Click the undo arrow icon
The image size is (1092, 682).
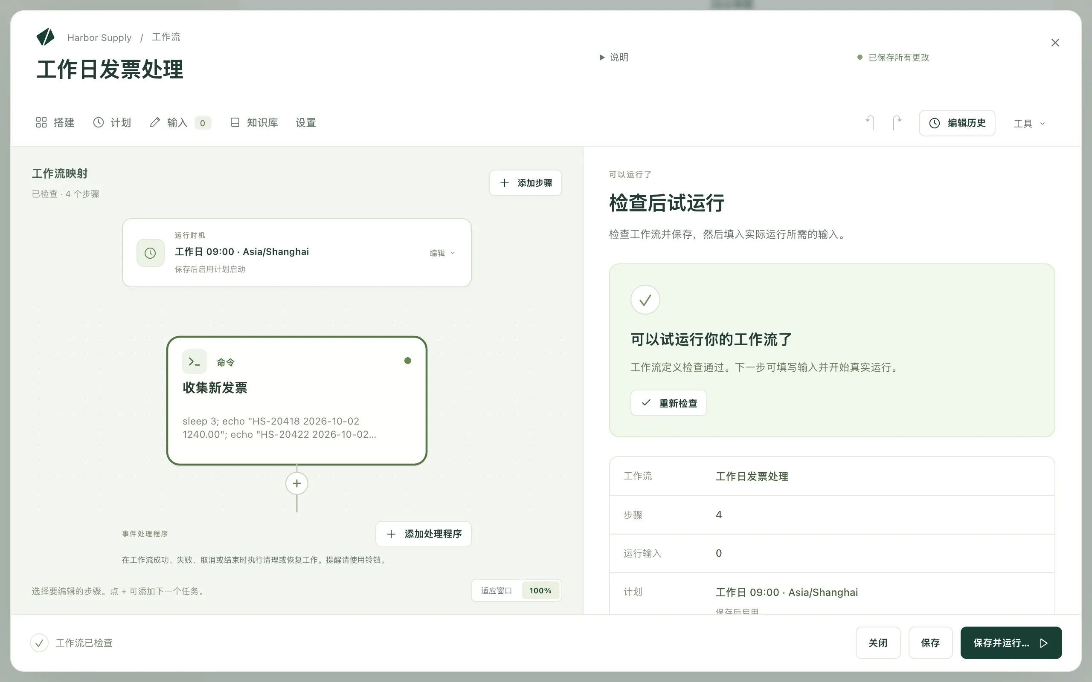tap(870, 123)
